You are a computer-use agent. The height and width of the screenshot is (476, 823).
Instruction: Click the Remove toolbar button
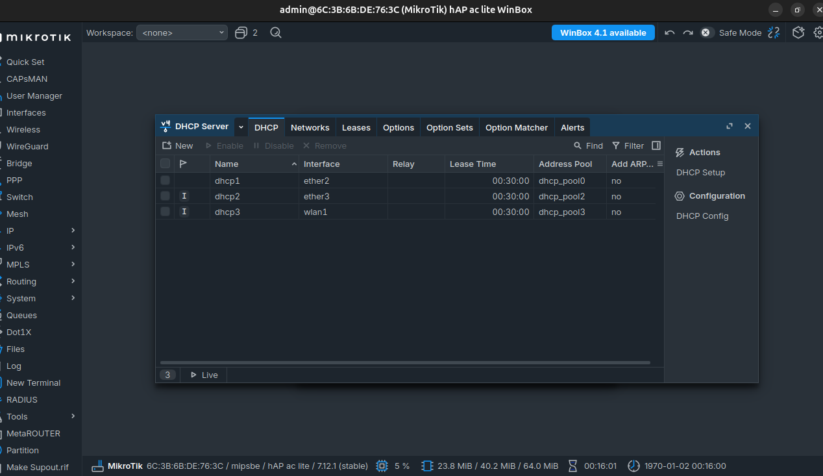pyautogui.click(x=325, y=145)
